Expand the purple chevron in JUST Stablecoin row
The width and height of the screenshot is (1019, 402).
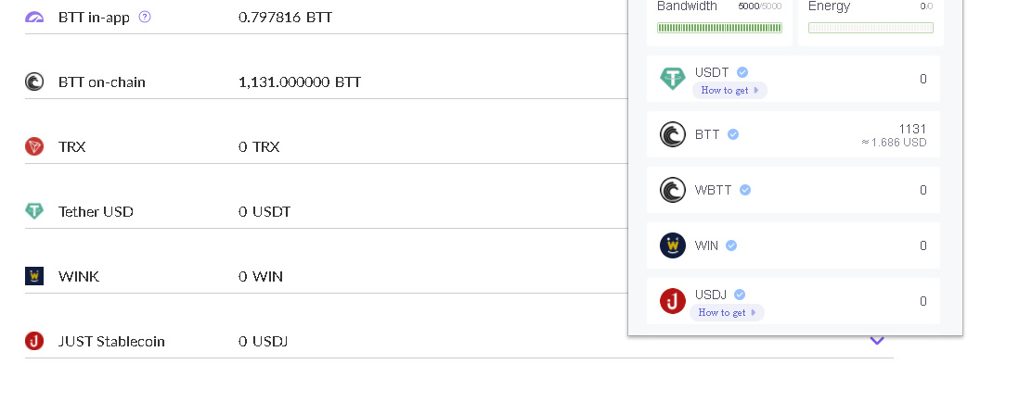pyautogui.click(x=877, y=341)
